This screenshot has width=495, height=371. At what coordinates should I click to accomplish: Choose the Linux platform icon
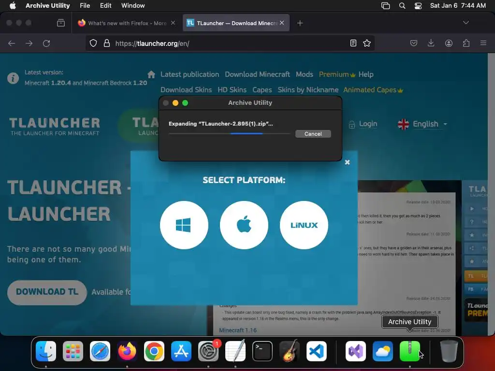304,225
